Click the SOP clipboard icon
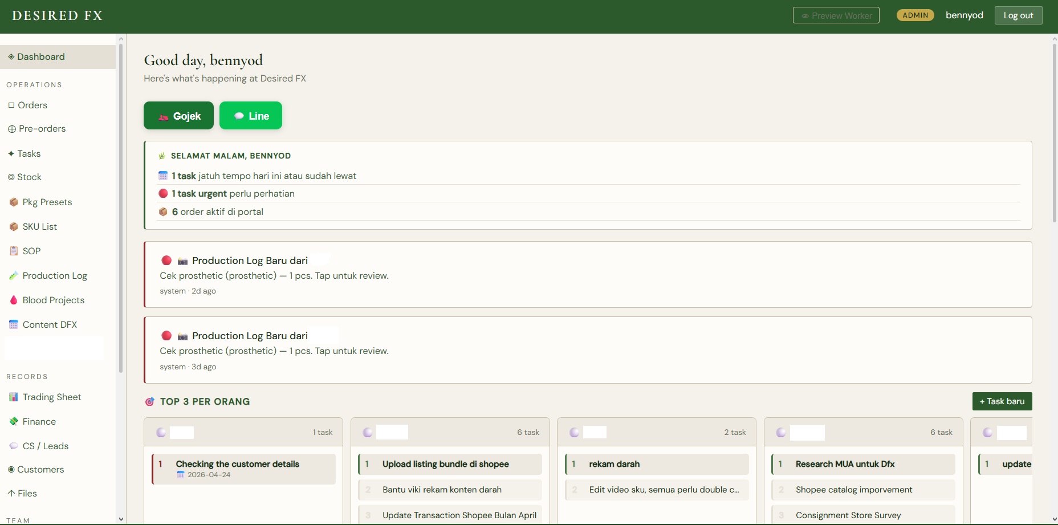 coord(14,251)
